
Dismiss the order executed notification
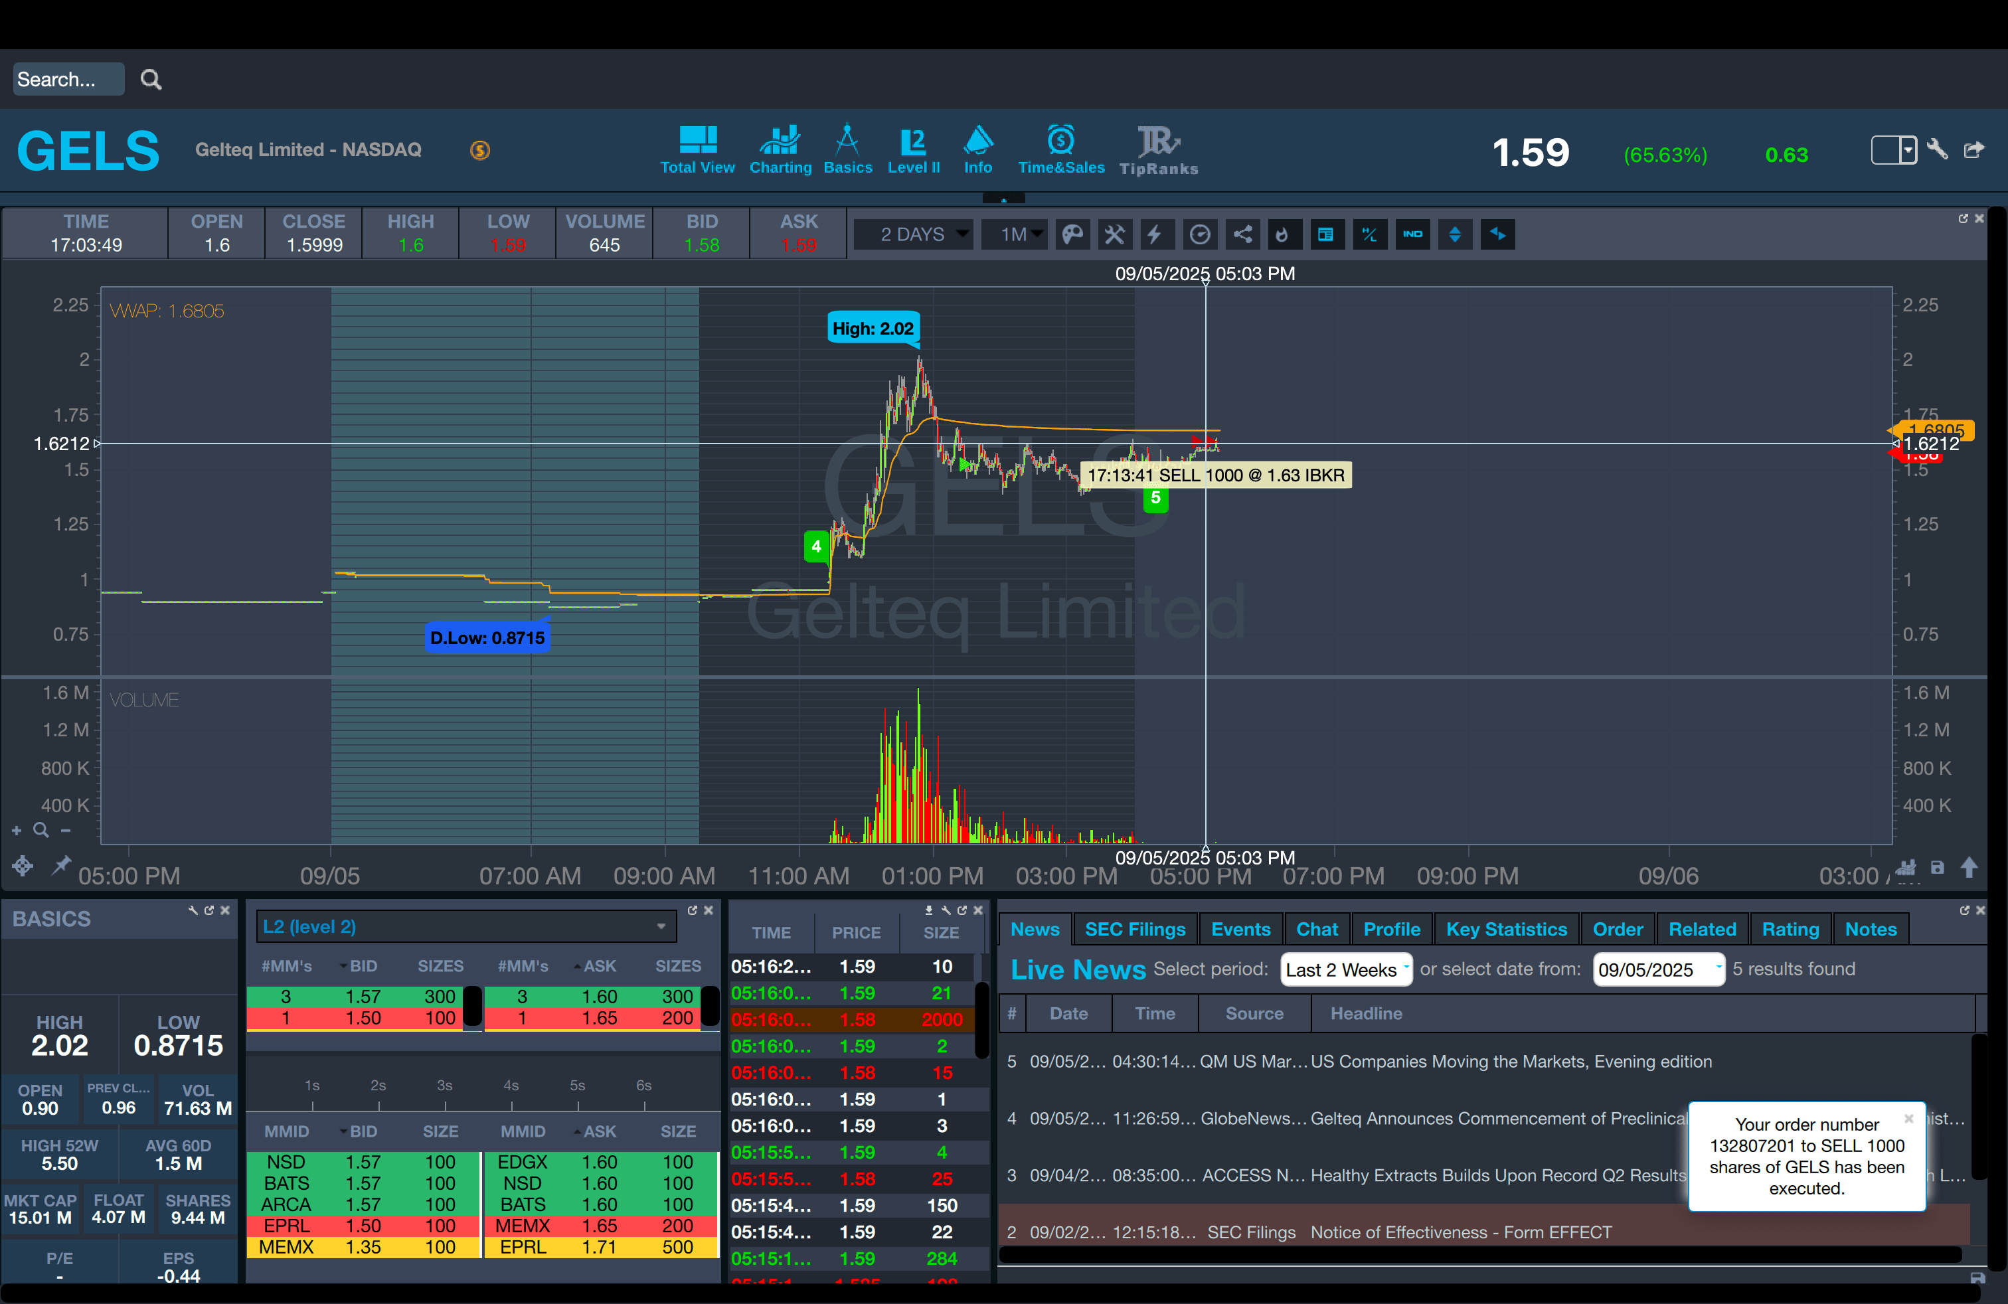click(1908, 1119)
